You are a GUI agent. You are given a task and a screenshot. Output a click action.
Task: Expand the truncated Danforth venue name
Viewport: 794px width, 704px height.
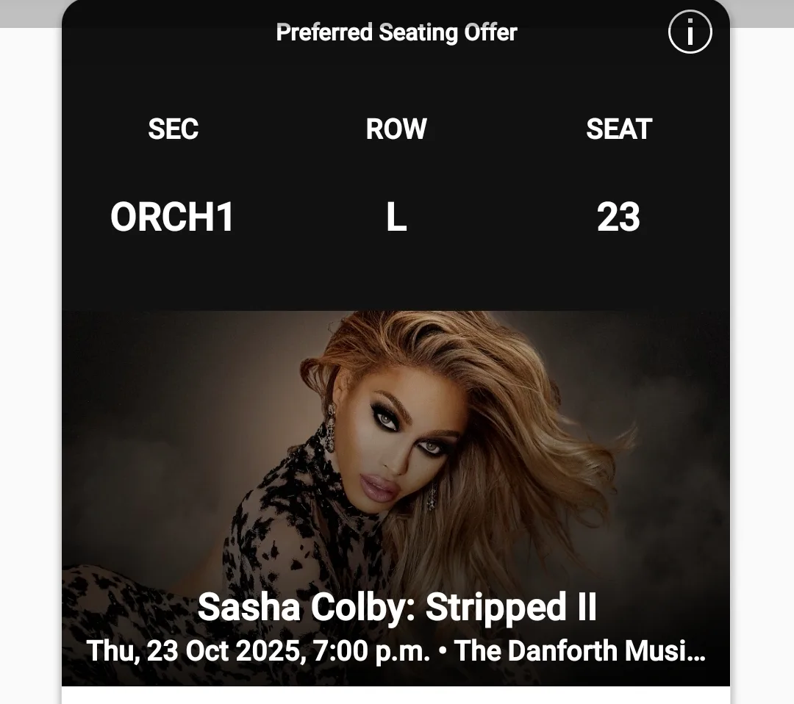(580, 651)
